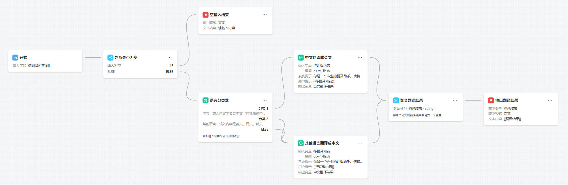Click 分类 2 in 语言分类器
The width and height of the screenshot is (568, 185).
[x=263, y=119]
